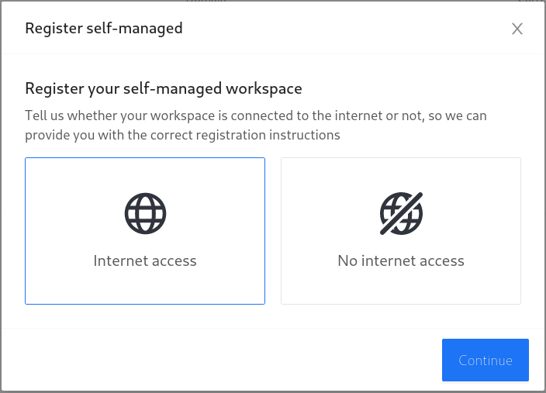Click the "Internet access" label text

(145, 260)
